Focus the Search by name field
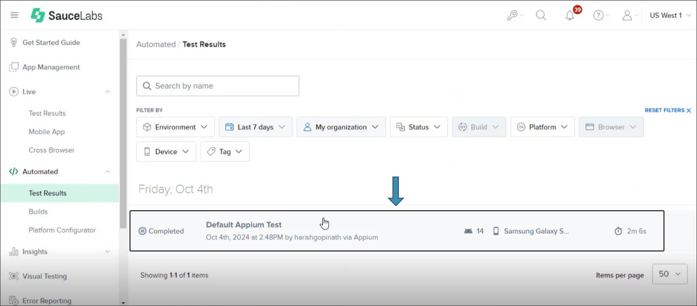The height and width of the screenshot is (306, 697). [218, 86]
